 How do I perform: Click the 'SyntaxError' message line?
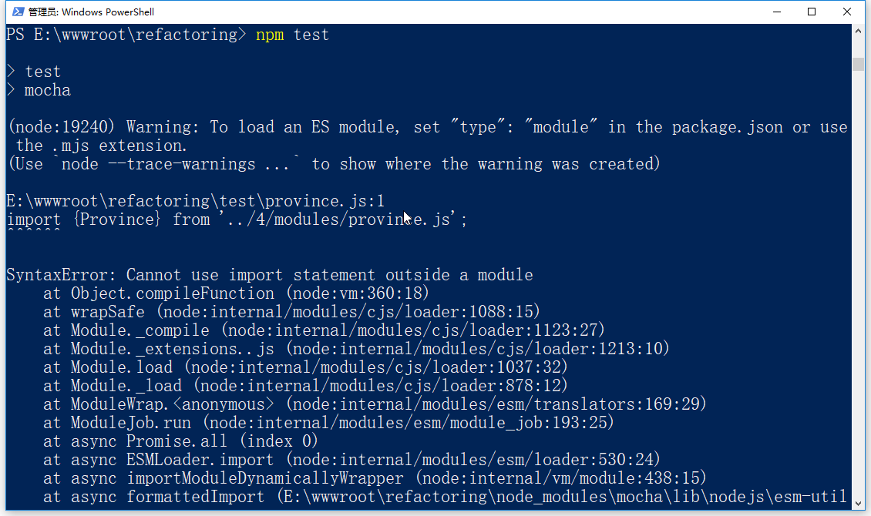click(269, 275)
